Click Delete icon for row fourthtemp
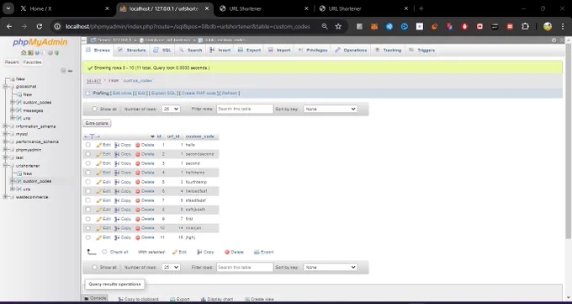Image resolution: width=572 pixels, height=304 pixels. point(138,182)
